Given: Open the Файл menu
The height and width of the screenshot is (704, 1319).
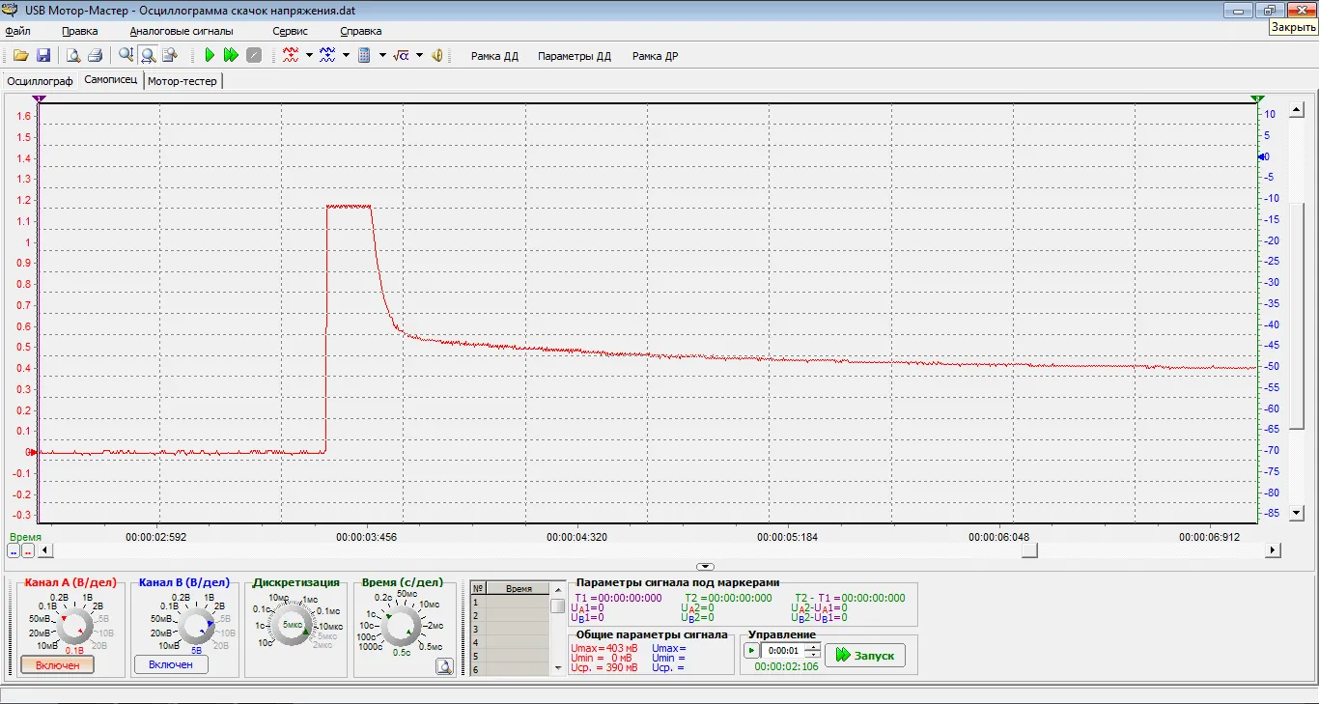Looking at the screenshot, I should tap(17, 31).
